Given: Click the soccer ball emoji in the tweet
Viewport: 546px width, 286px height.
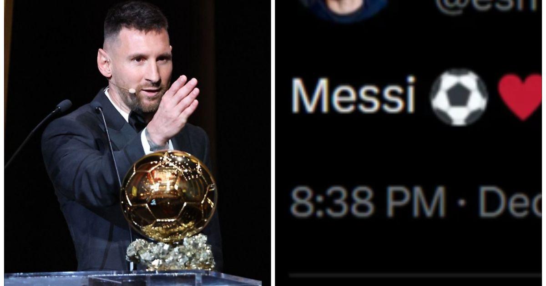Looking at the screenshot, I should (459, 97).
